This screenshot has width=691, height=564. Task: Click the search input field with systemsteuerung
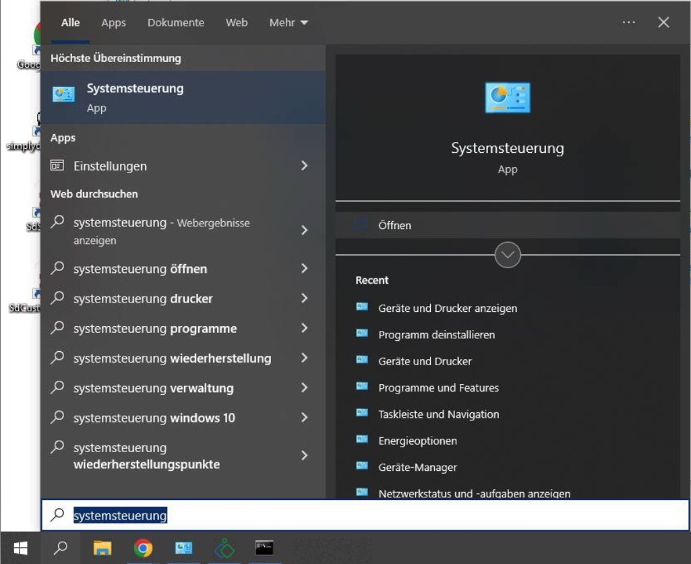point(365,515)
